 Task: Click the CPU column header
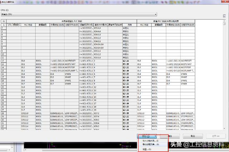coord(14,25)
